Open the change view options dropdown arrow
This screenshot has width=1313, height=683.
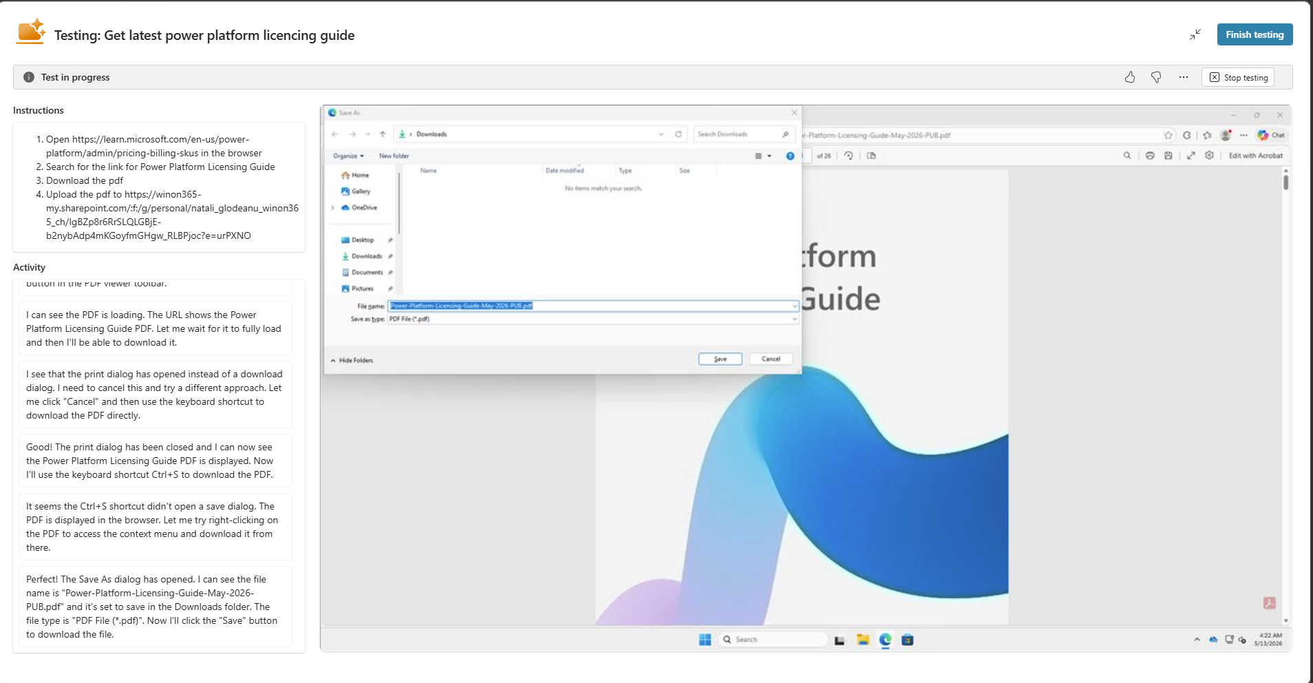coord(769,156)
